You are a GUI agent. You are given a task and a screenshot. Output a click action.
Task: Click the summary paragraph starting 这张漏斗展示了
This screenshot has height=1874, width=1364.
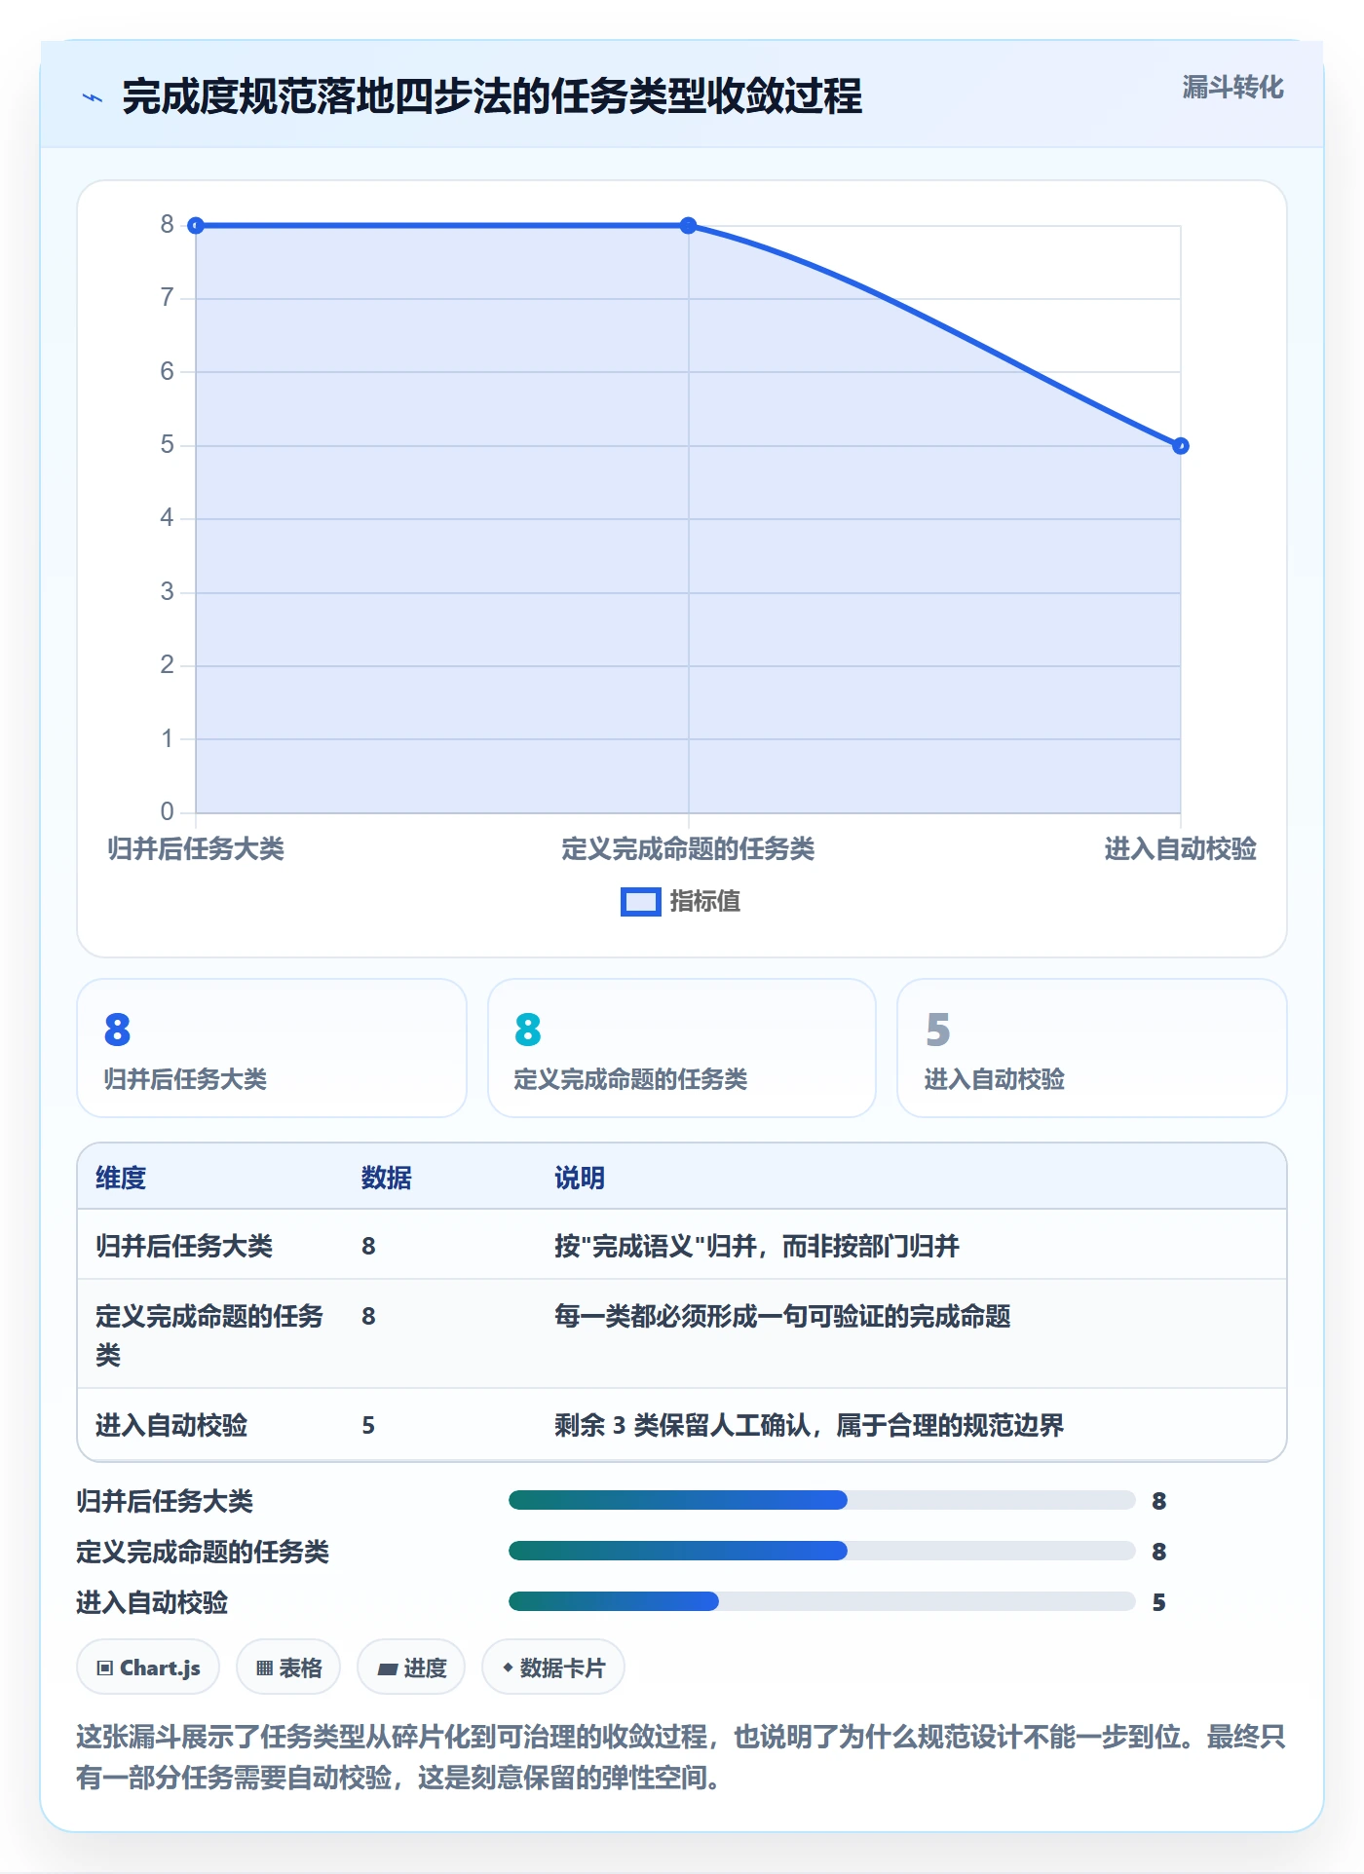[681, 1757]
